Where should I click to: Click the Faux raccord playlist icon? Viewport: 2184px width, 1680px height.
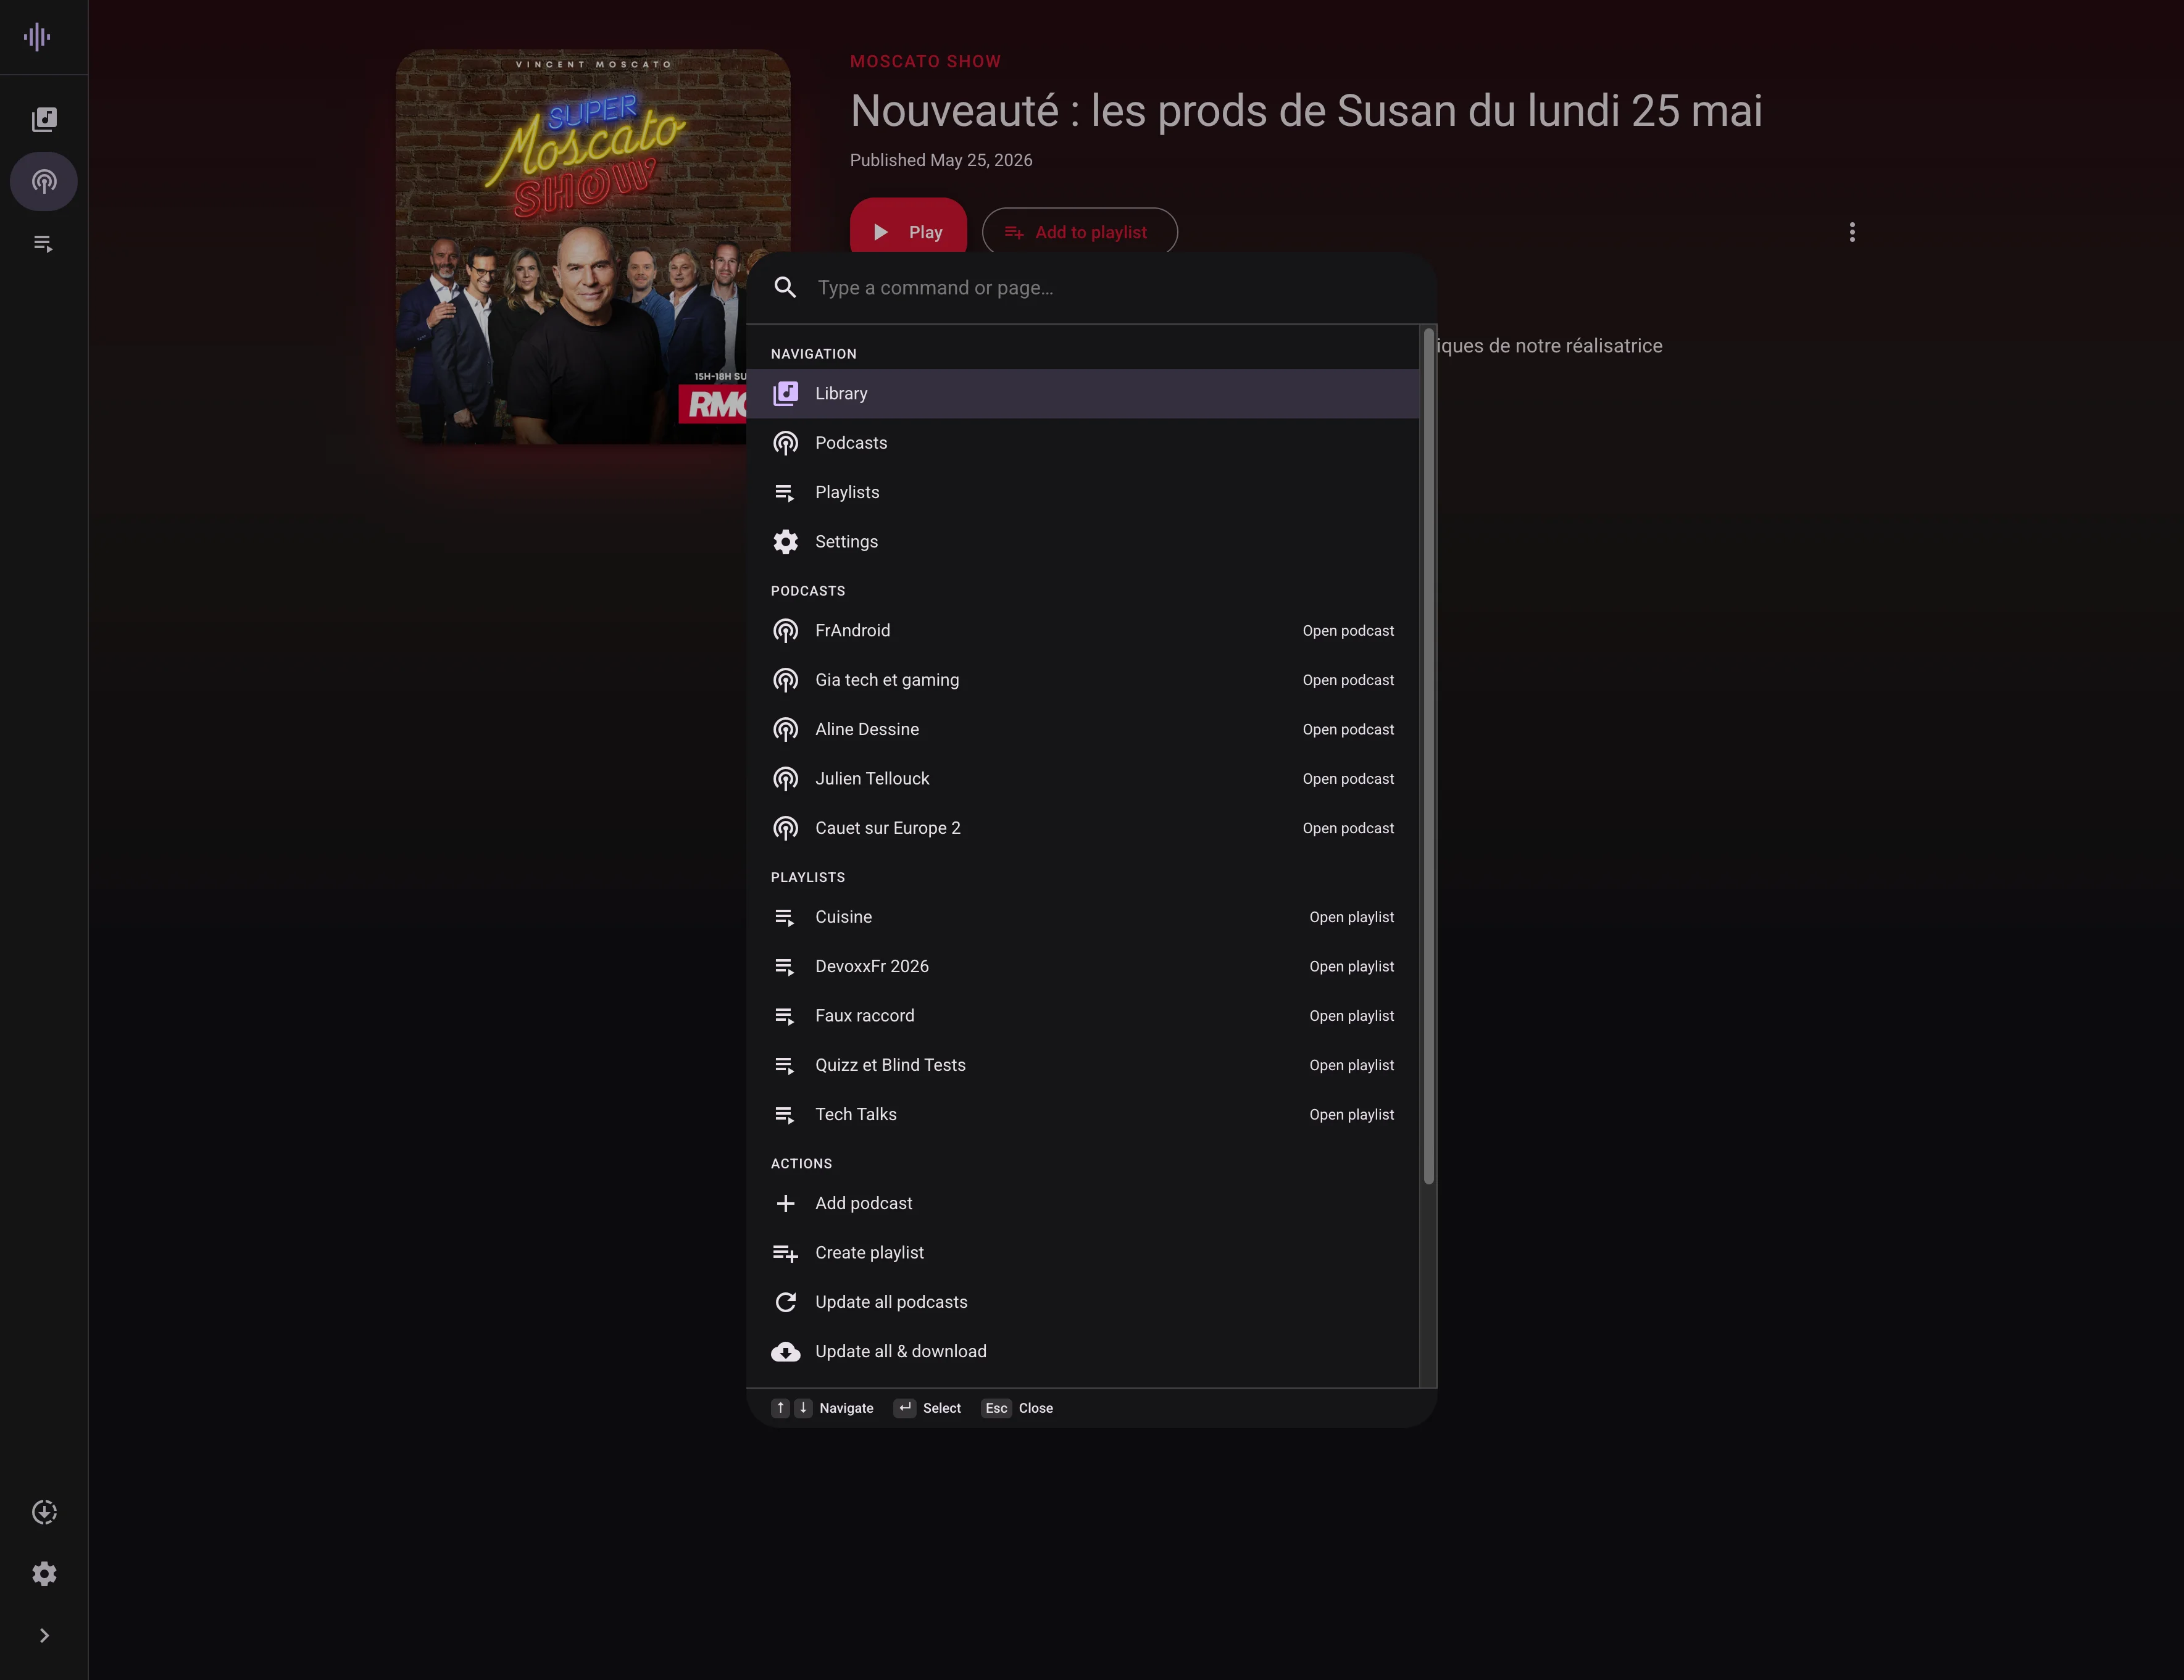point(786,1016)
